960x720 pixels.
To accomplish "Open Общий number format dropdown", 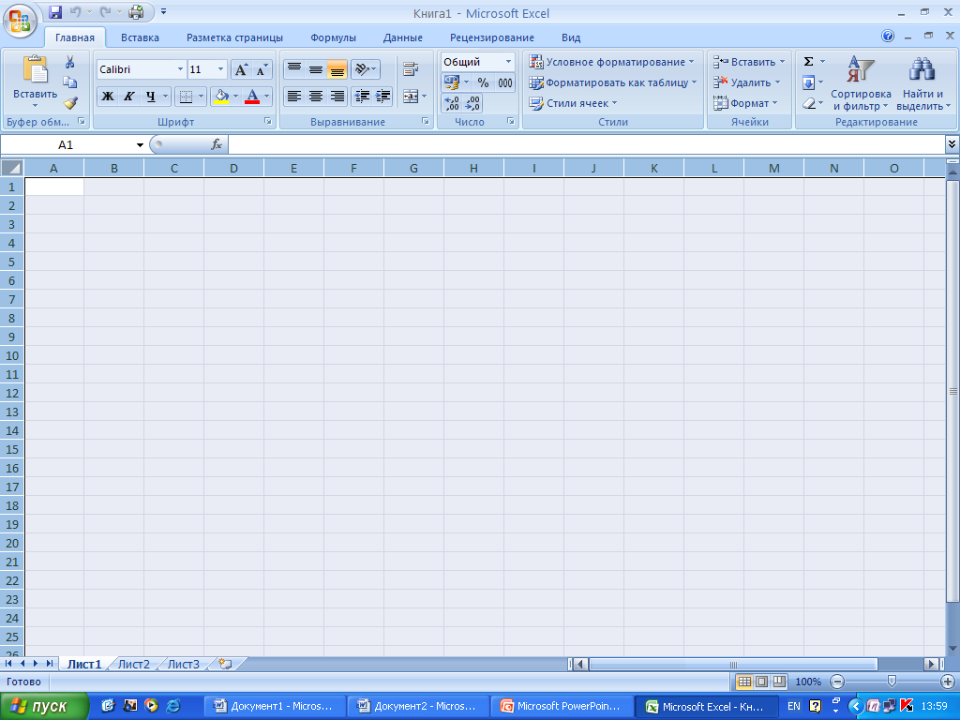I will (508, 62).
